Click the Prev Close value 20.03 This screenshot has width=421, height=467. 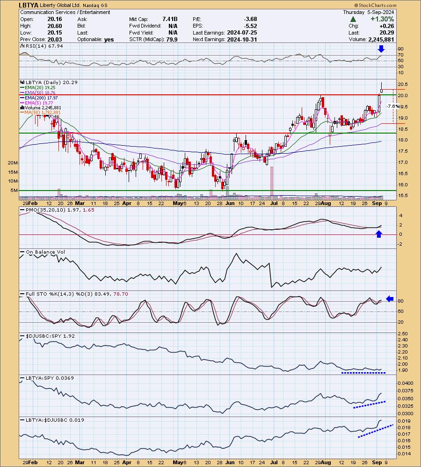[x=55, y=39]
